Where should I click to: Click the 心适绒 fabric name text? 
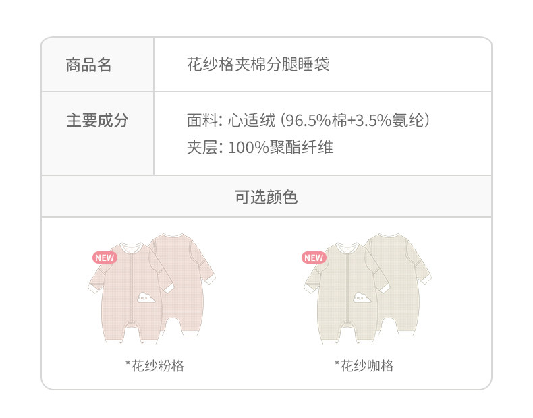(x=251, y=121)
